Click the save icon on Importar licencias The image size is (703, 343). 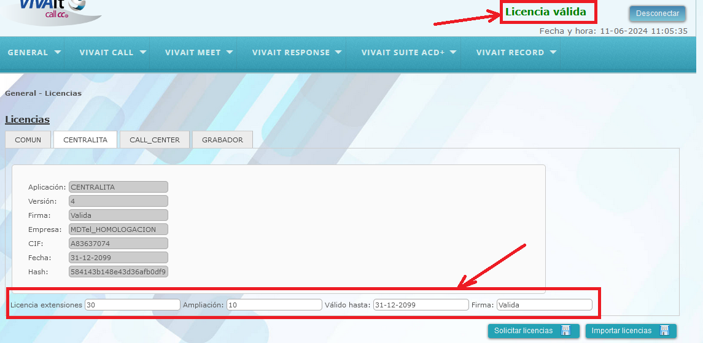664,331
